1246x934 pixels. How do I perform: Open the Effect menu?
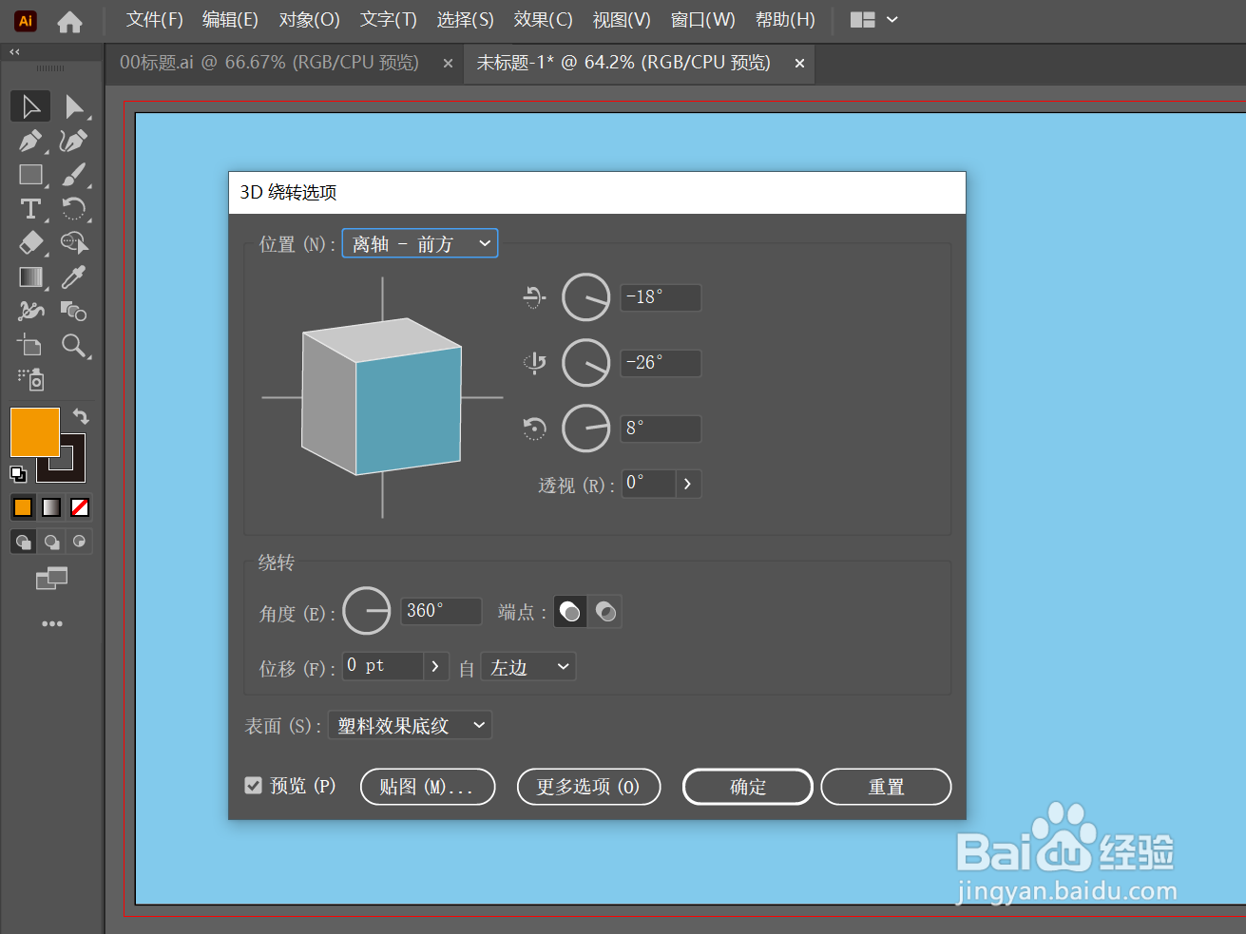point(544,20)
